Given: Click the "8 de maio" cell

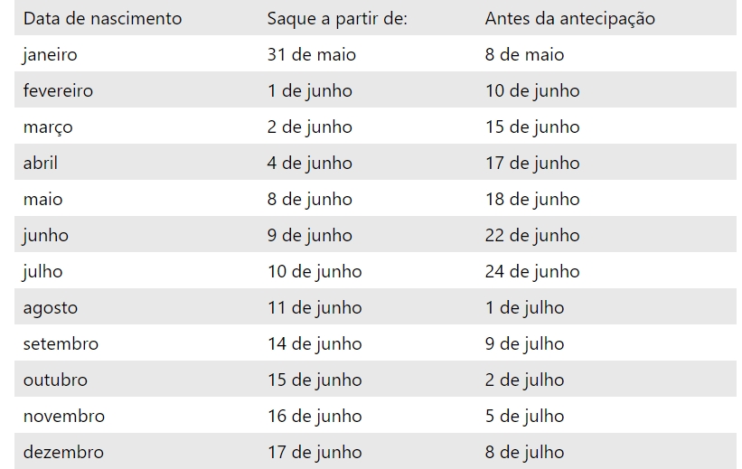Looking at the screenshot, I should click(524, 54).
